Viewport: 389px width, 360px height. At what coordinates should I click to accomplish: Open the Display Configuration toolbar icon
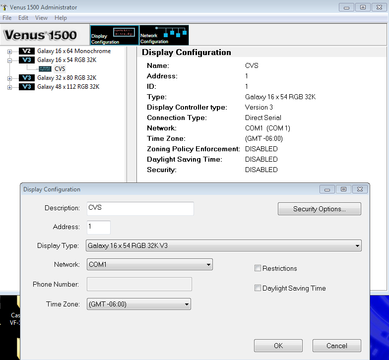[x=114, y=35]
